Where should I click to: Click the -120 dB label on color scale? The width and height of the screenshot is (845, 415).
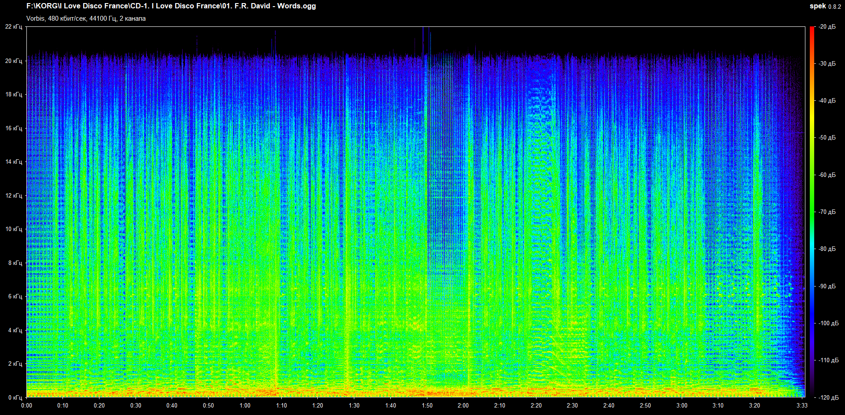tap(828, 398)
